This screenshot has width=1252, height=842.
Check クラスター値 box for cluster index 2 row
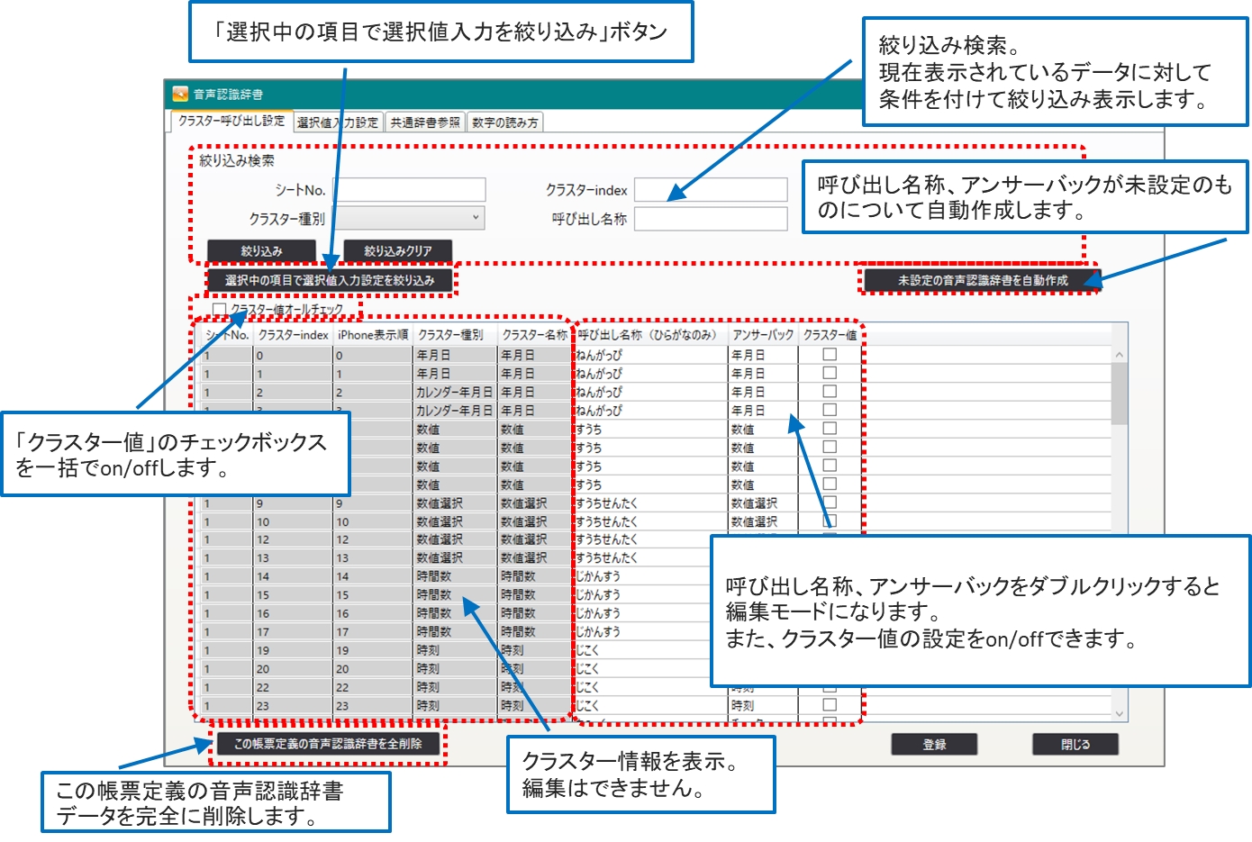point(830,392)
